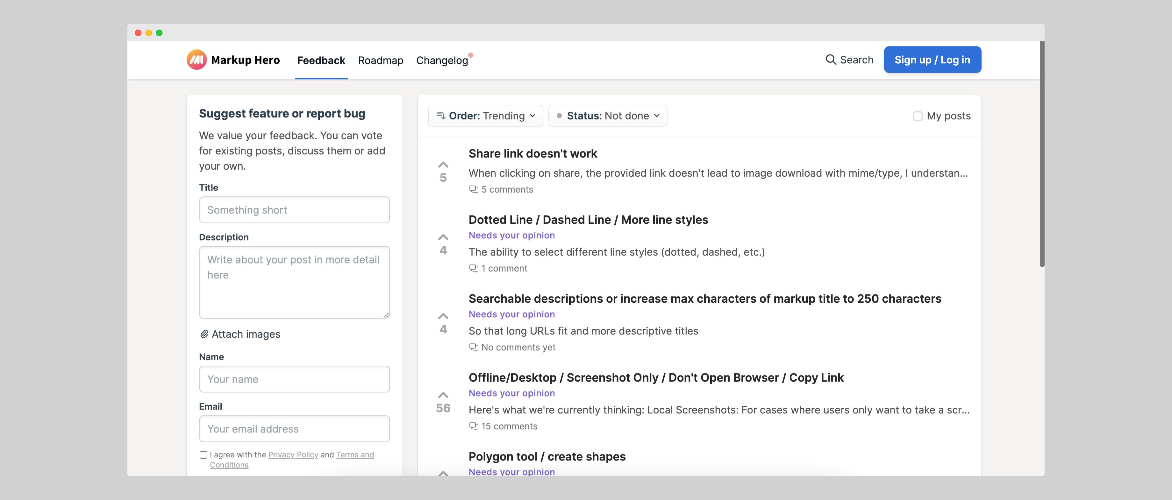Image resolution: width=1172 pixels, height=500 pixels.
Task: Focus the Title 'Something short' field
Action: point(294,209)
